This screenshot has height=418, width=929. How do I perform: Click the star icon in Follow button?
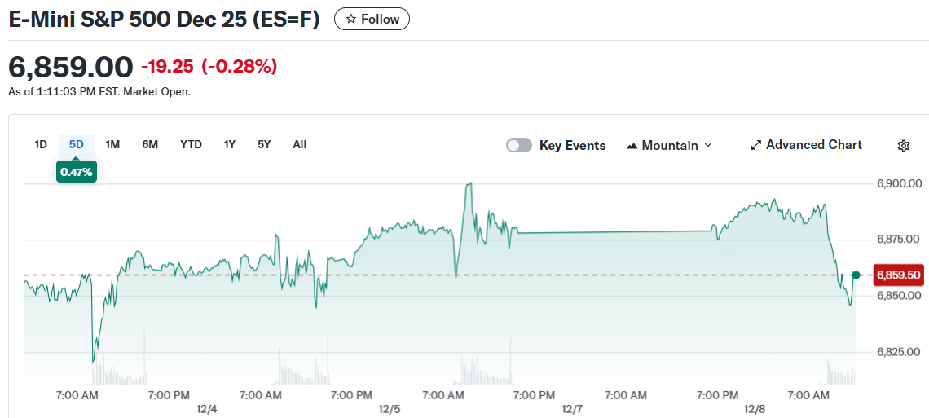tap(351, 19)
